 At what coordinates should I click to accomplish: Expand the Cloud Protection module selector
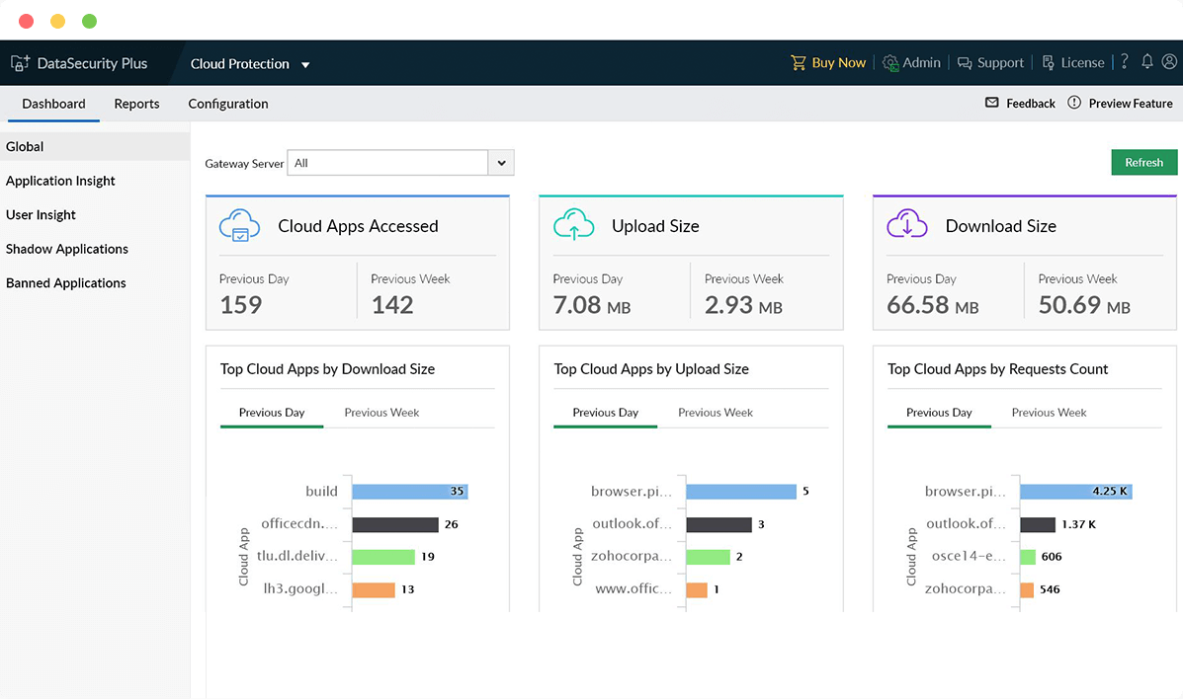point(305,62)
